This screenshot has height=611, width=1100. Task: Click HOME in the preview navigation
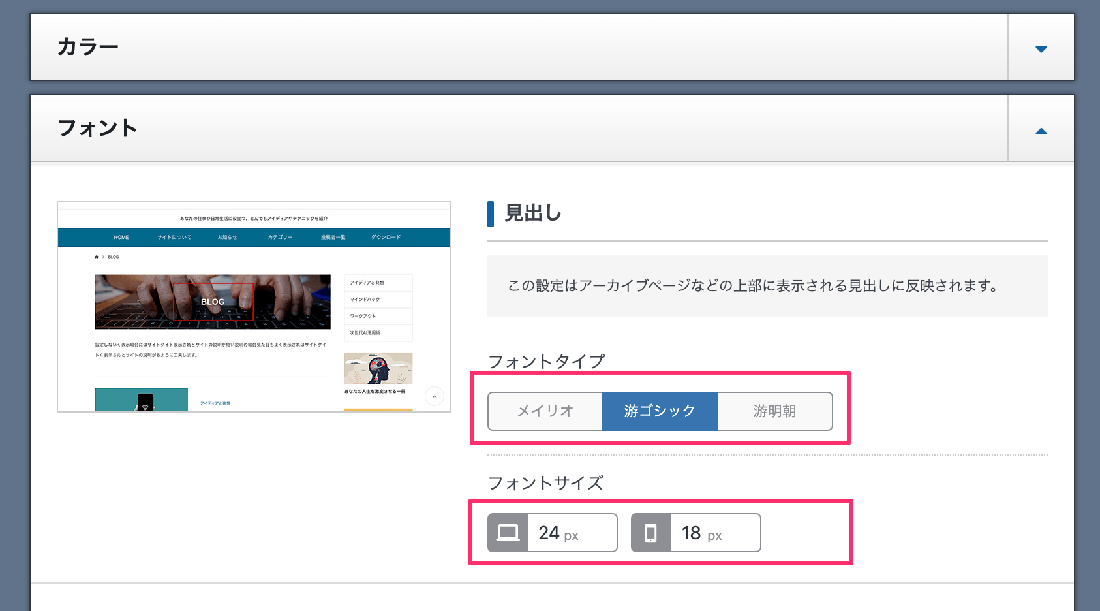121,238
